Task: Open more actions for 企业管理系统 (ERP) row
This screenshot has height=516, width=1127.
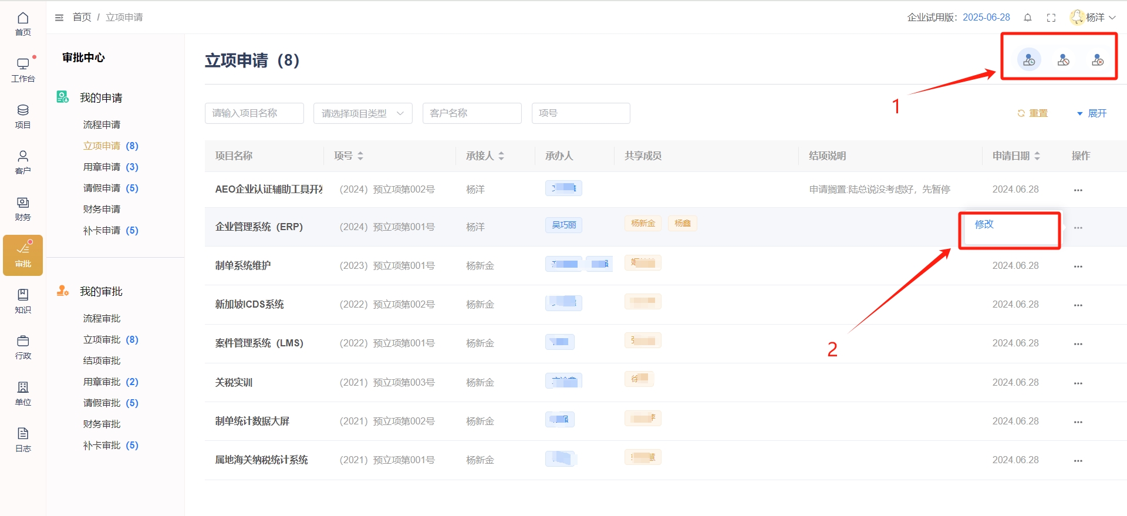Action: 1078,227
